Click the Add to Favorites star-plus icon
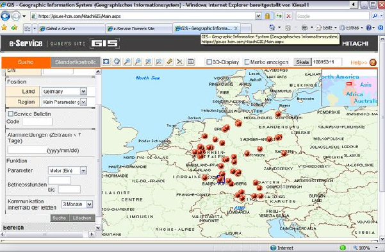The height and width of the screenshot is (252, 385). (x=14, y=28)
